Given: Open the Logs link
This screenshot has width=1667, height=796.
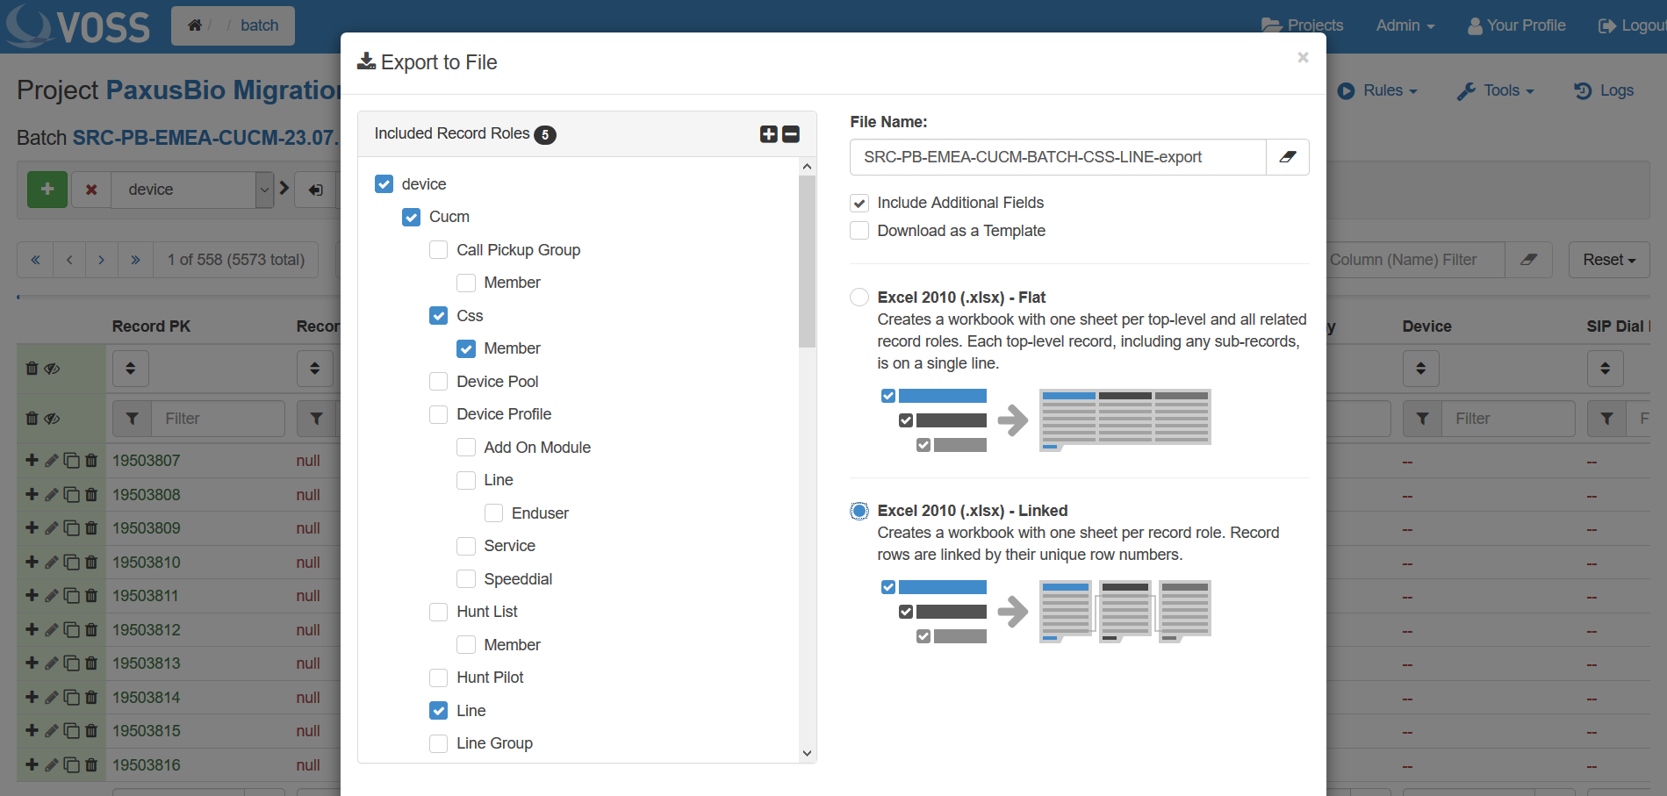Looking at the screenshot, I should (x=1604, y=90).
